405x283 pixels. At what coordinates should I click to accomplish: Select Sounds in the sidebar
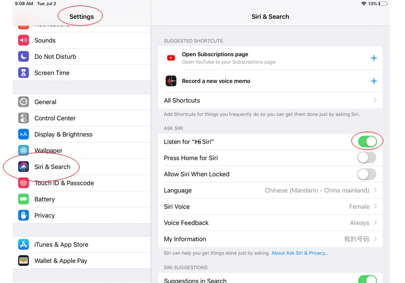point(82,41)
